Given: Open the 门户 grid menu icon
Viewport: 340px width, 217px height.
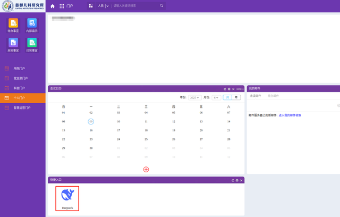Looking at the screenshot, I should pyautogui.click(x=62, y=6).
